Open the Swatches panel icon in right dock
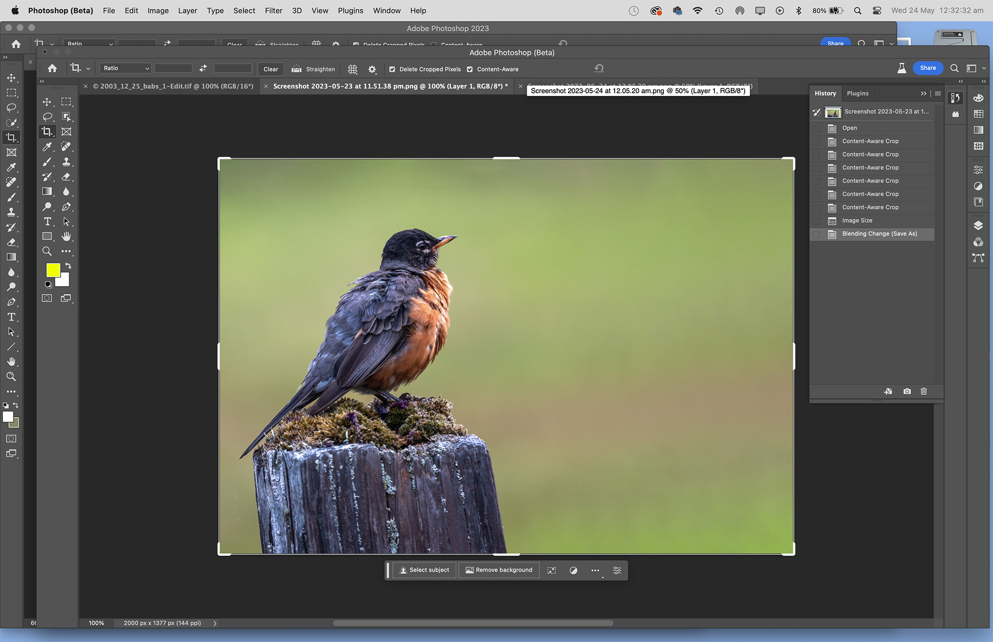The width and height of the screenshot is (993, 642). tap(979, 114)
